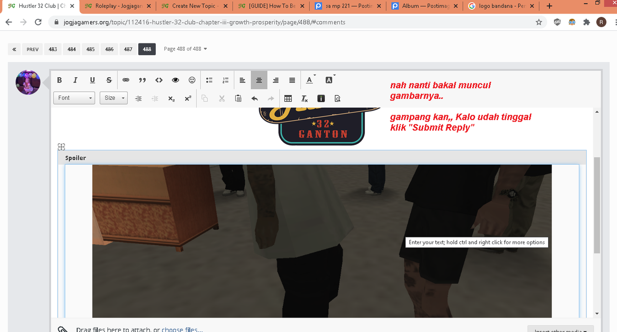Switch to the Album — Postimage tab
617x332 pixels.
pyautogui.click(x=424, y=6)
